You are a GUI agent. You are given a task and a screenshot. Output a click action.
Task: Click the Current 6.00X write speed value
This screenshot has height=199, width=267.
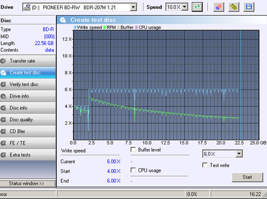point(114,161)
